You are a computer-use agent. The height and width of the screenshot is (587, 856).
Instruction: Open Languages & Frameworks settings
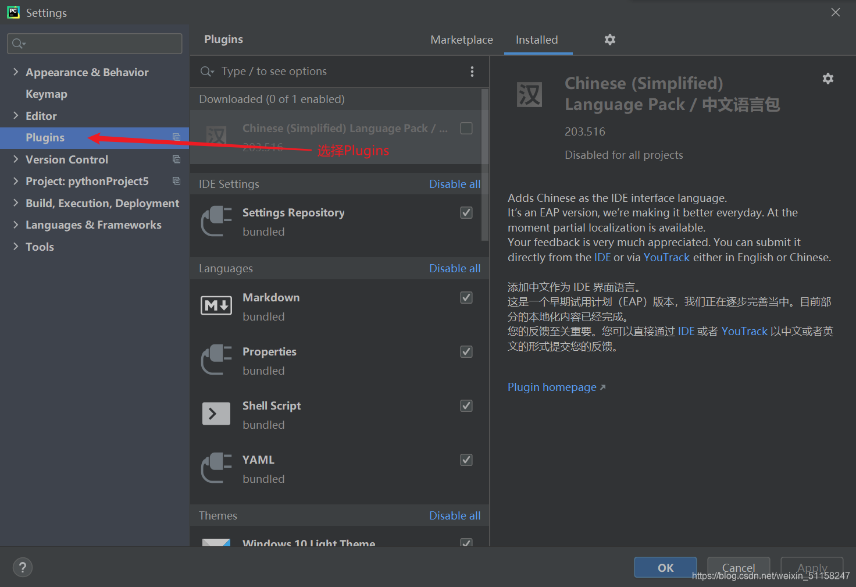(94, 225)
